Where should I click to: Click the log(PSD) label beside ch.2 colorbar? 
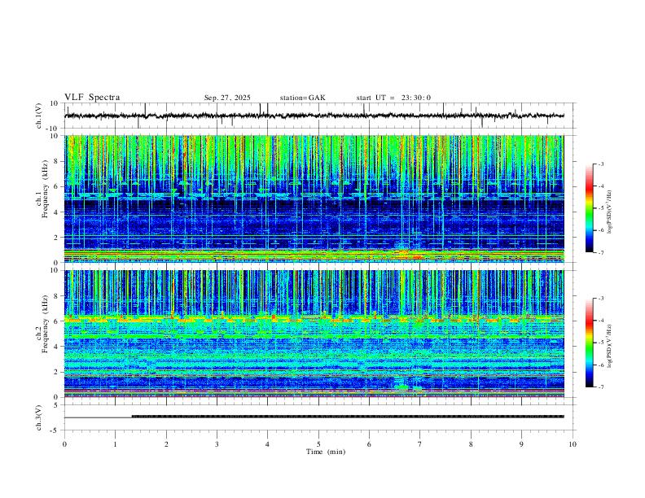tap(609, 347)
